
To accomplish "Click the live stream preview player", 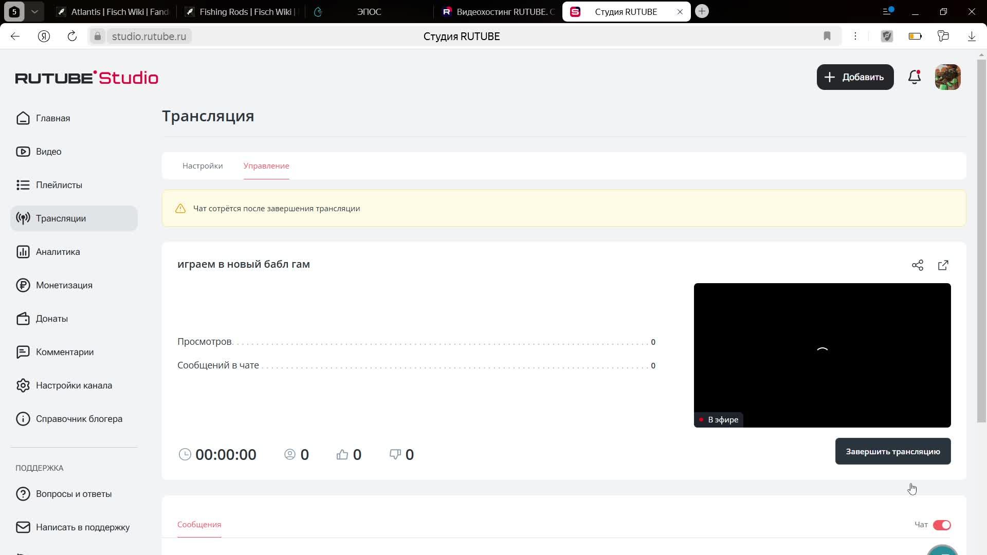I will (x=822, y=355).
